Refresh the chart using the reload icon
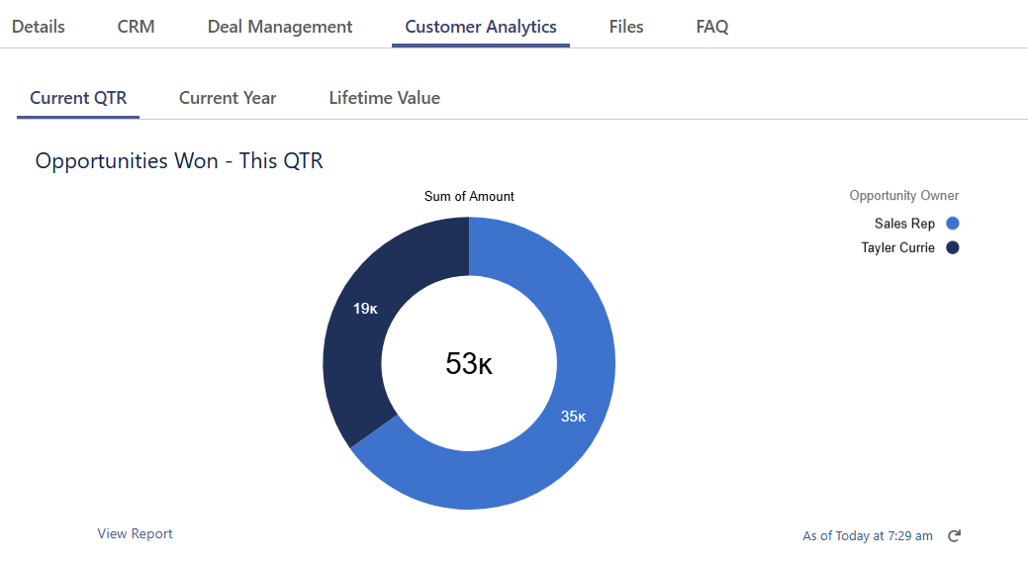 (954, 536)
